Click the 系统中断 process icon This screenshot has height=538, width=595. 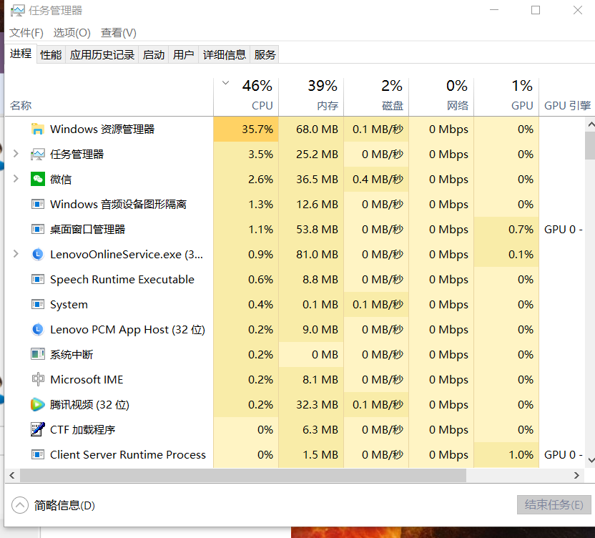click(x=38, y=355)
